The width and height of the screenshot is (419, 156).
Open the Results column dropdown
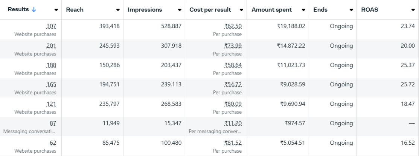click(x=56, y=10)
